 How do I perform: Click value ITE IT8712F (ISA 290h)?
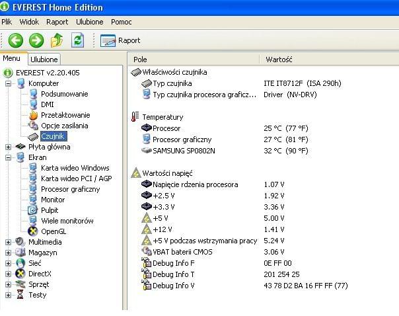pyautogui.click(x=303, y=83)
